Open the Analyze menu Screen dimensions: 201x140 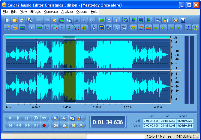[x=67, y=12]
